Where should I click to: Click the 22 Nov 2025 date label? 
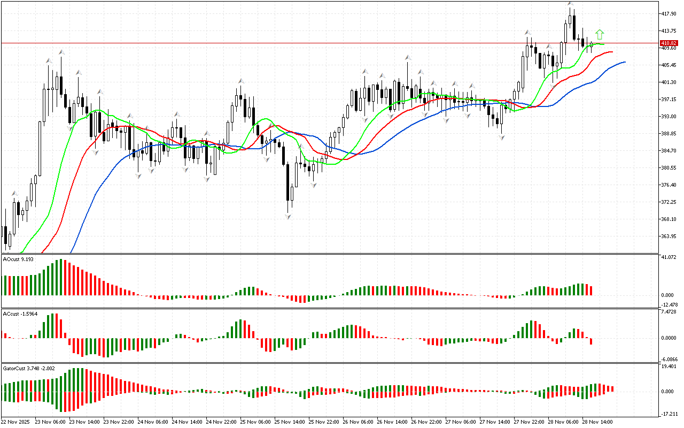(x=18, y=422)
